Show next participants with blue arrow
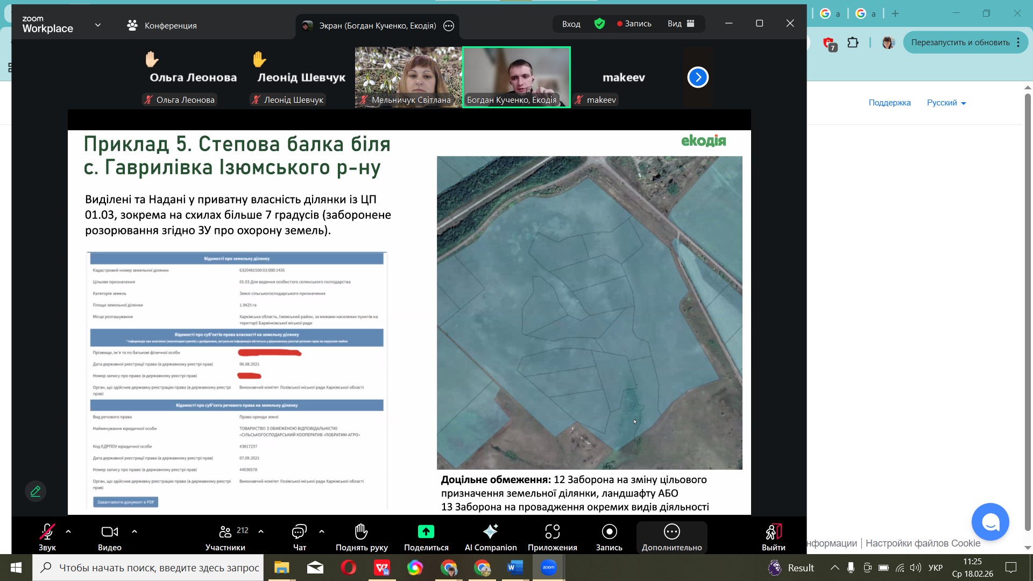1033x581 pixels. (698, 77)
